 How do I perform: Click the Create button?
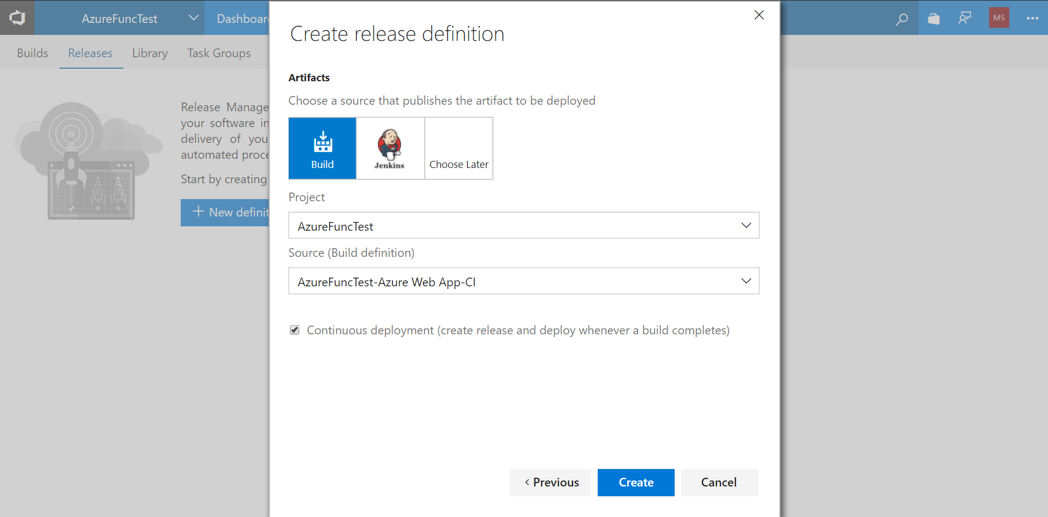coord(636,483)
